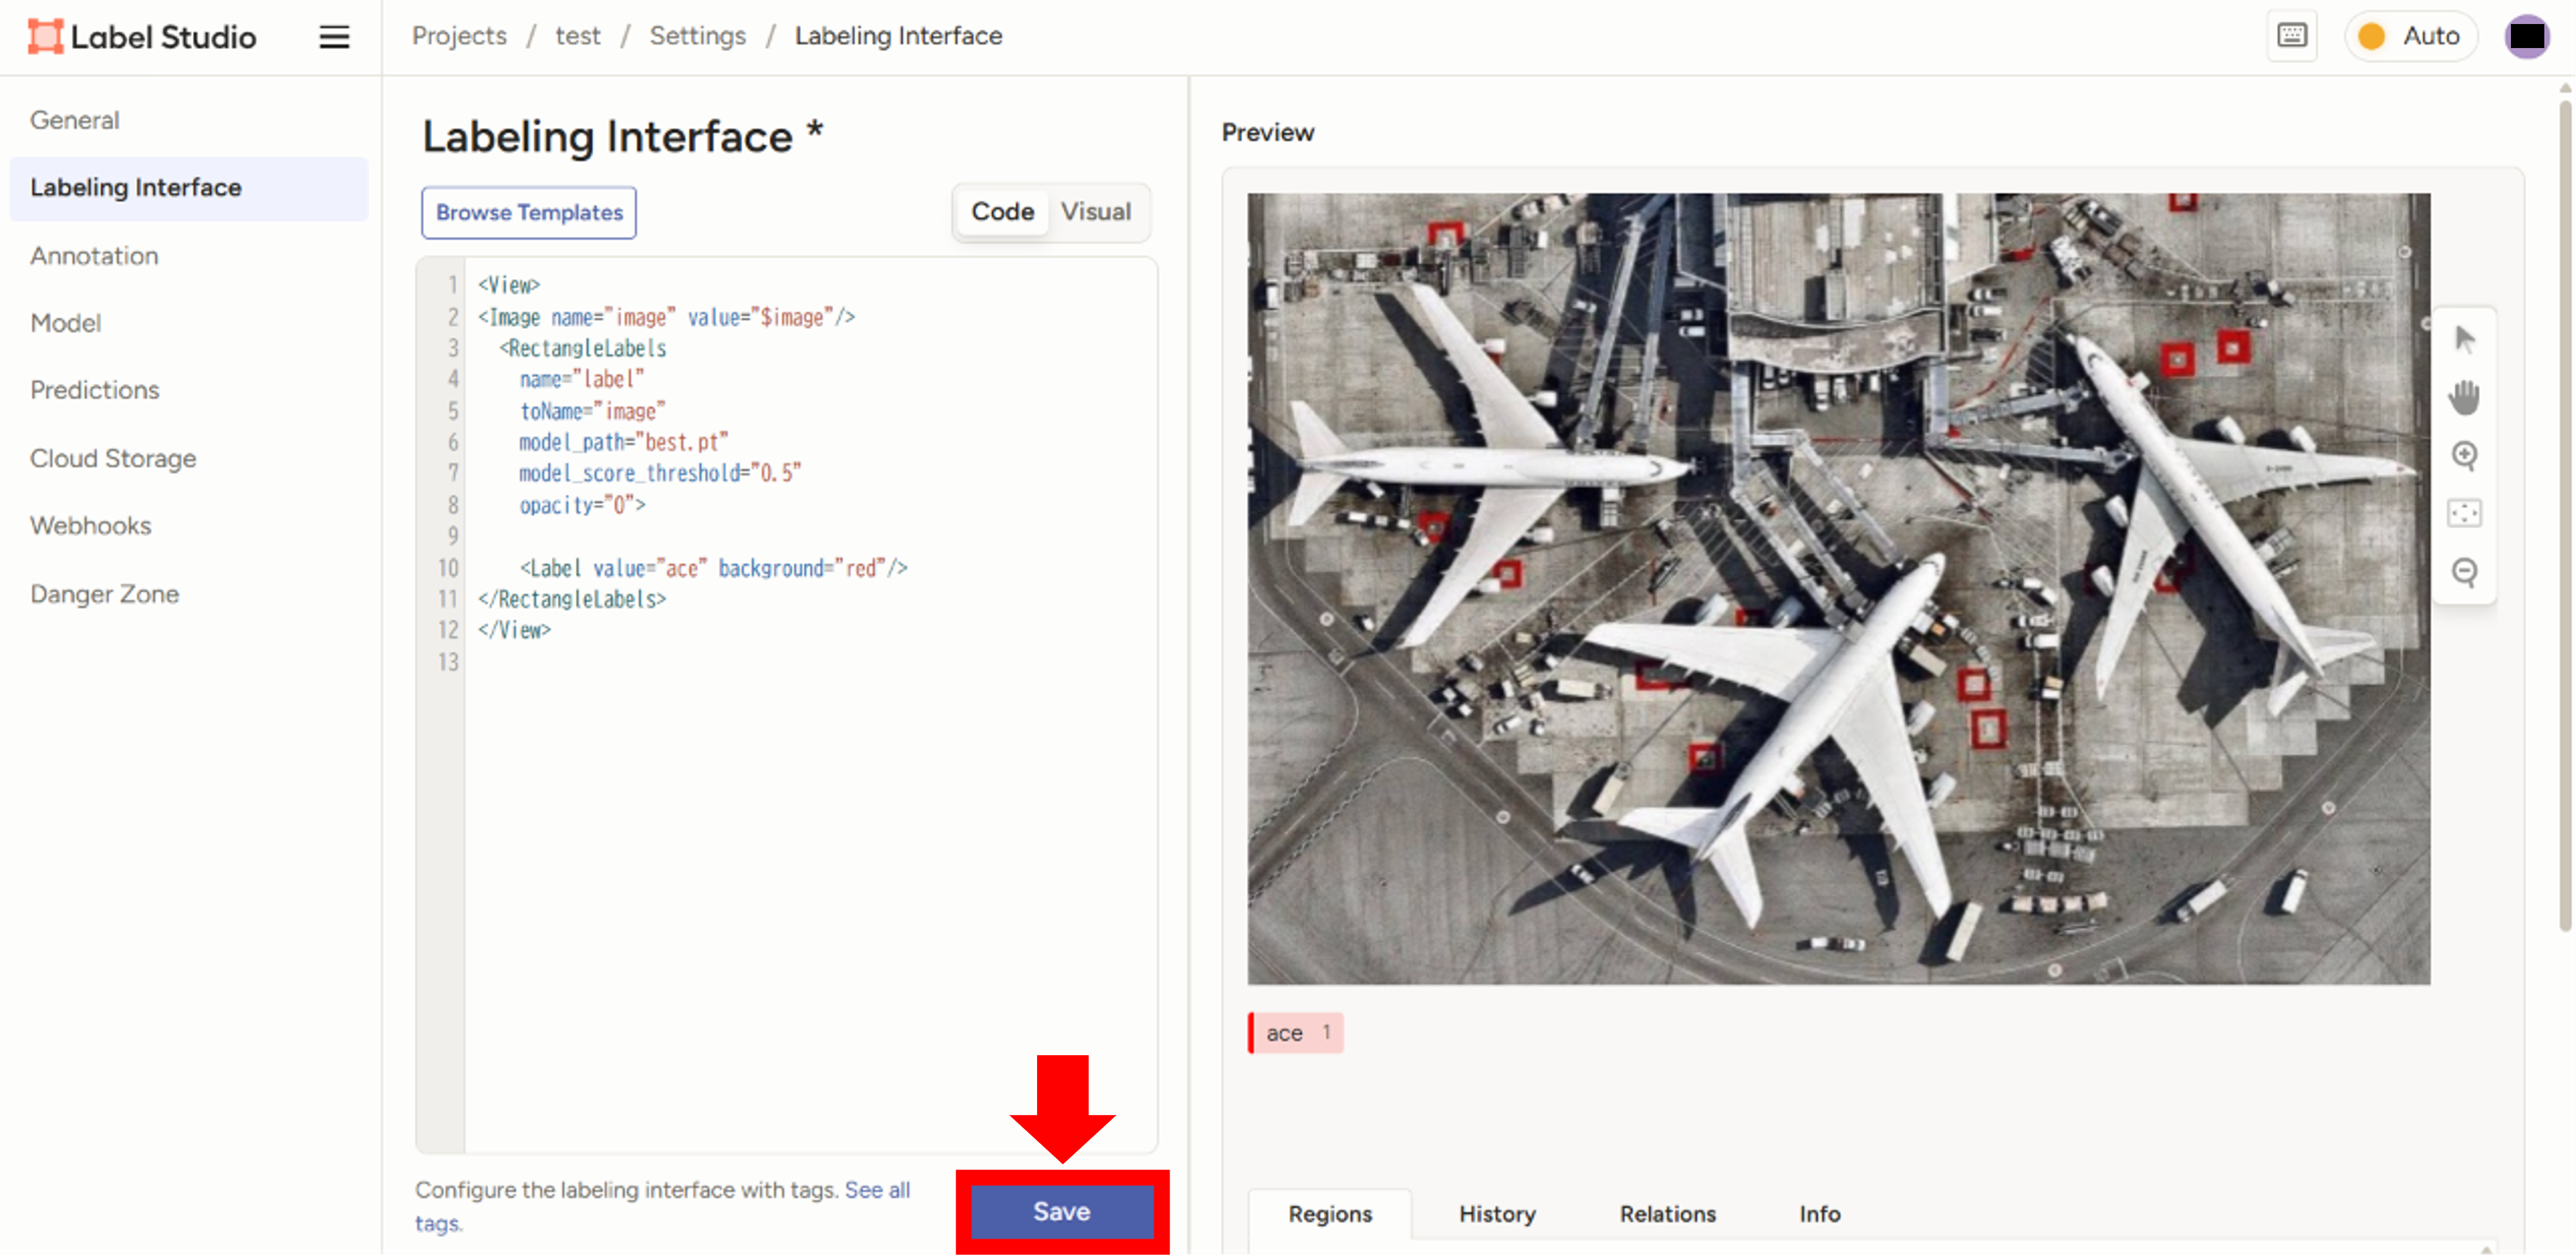Image resolution: width=2576 pixels, height=1255 pixels.
Task: Click the <Image name="image" code line
Action: pyautogui.click(x=666, y=317)
